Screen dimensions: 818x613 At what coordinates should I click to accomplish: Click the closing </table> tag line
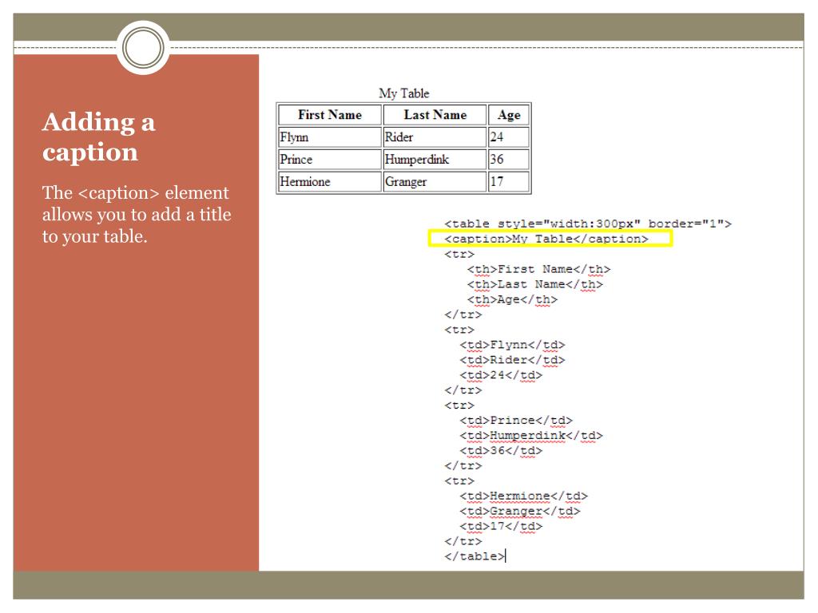click(475, 556)
